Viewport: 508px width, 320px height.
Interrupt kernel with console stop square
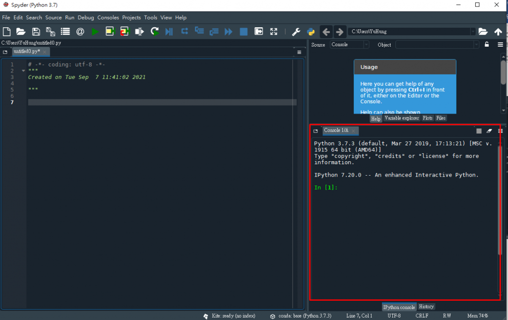pos(479,131)
